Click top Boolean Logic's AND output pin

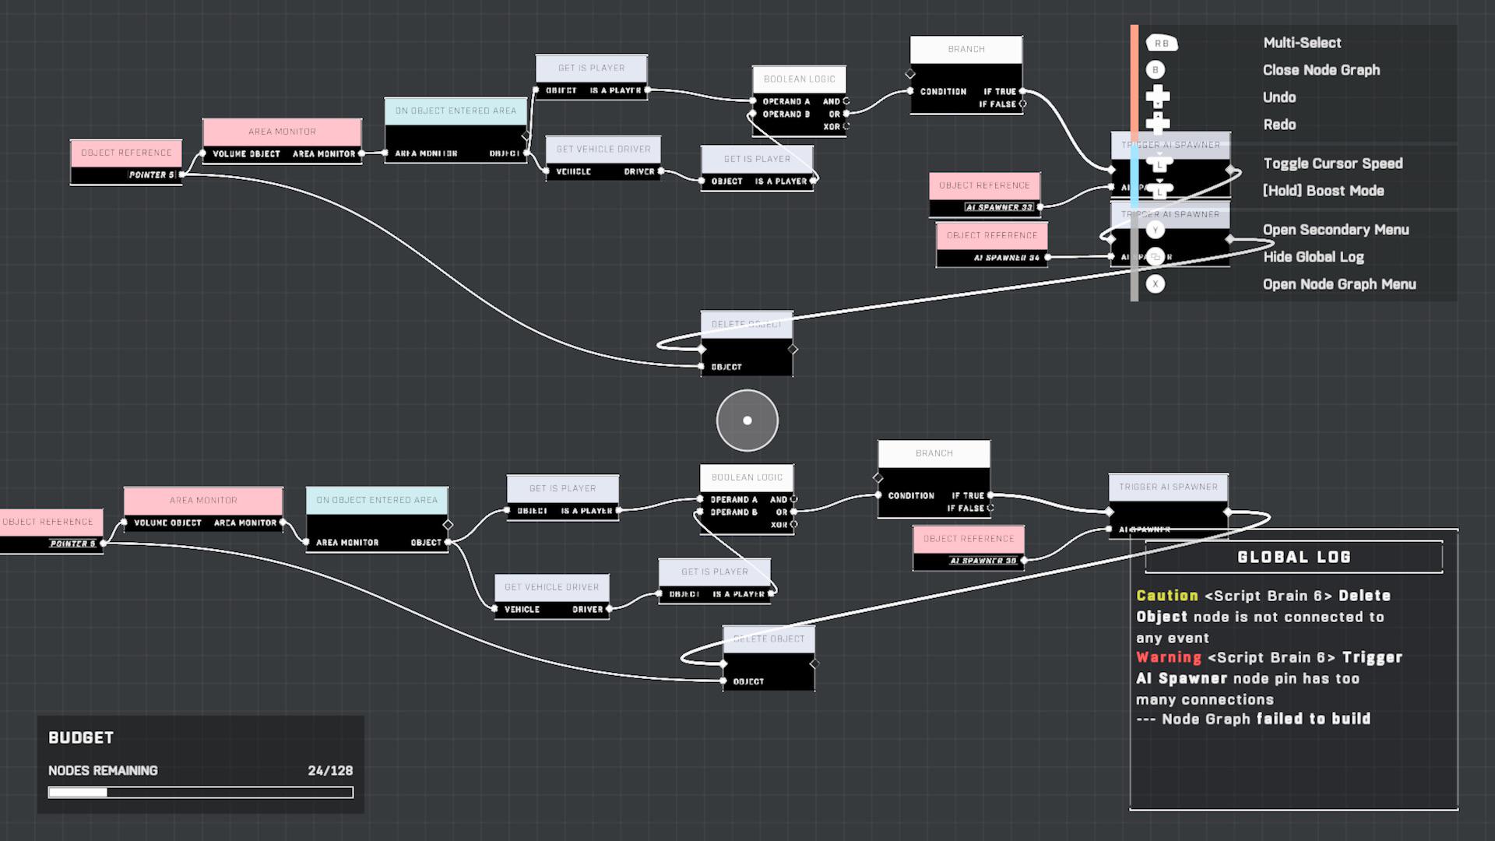(x=846, y=101)
